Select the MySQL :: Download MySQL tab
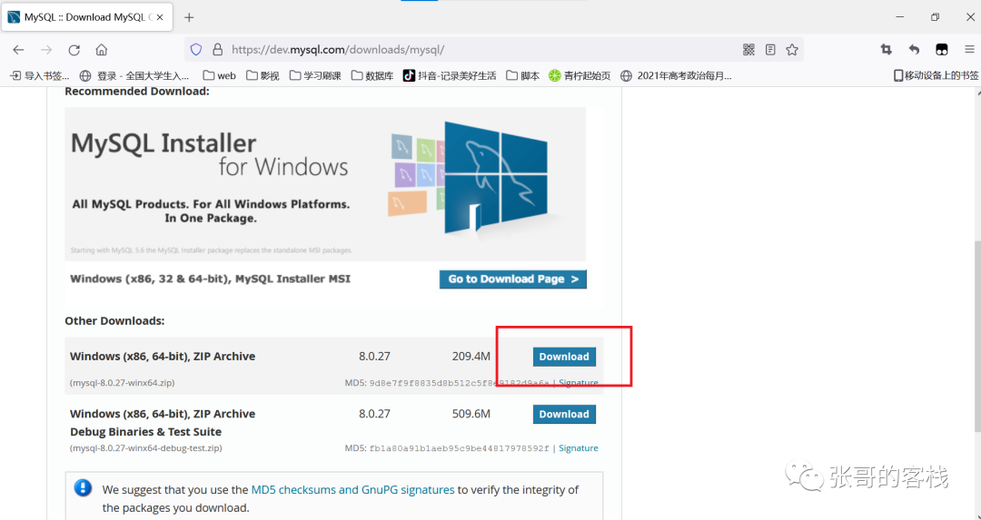Image resolution: width=981 pixels, height=520 pixels. tap(87, 17)
